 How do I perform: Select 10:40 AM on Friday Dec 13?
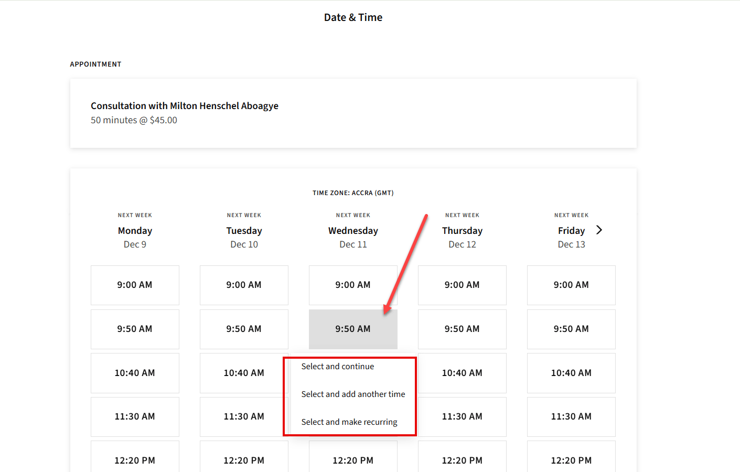pos(571,373)
